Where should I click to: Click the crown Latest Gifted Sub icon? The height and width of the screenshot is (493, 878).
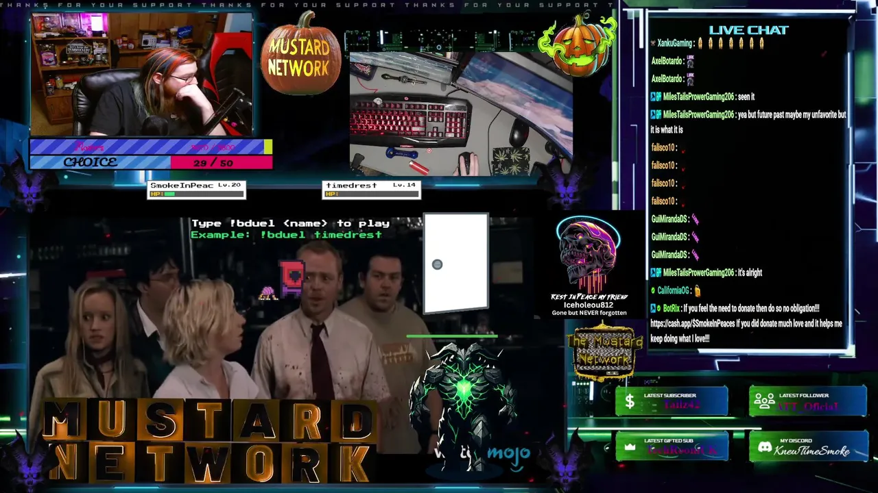630,447
